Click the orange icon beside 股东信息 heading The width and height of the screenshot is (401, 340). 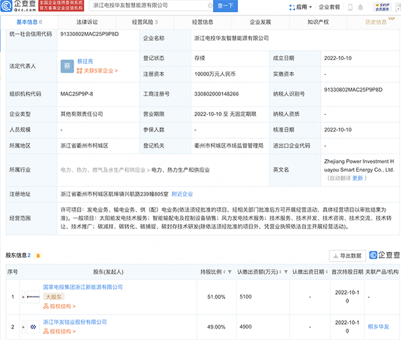point(38,255)
